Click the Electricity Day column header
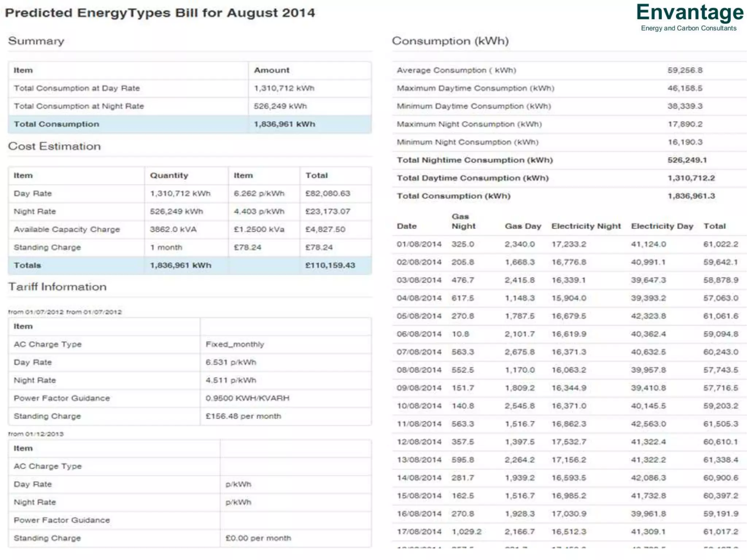 (662, 226)
